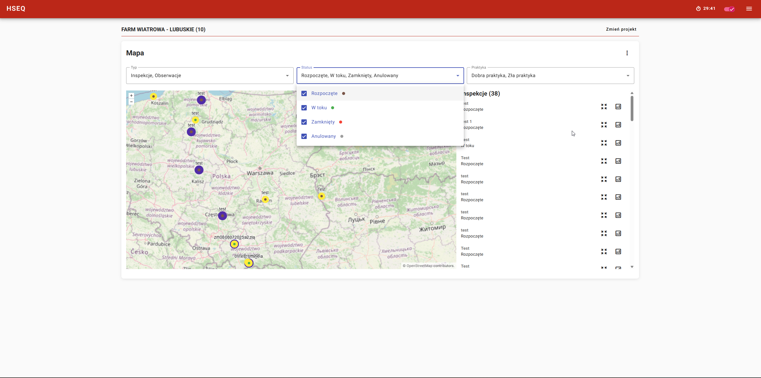
Task: Click the HSEQ logo text
Action: [16, 9]
